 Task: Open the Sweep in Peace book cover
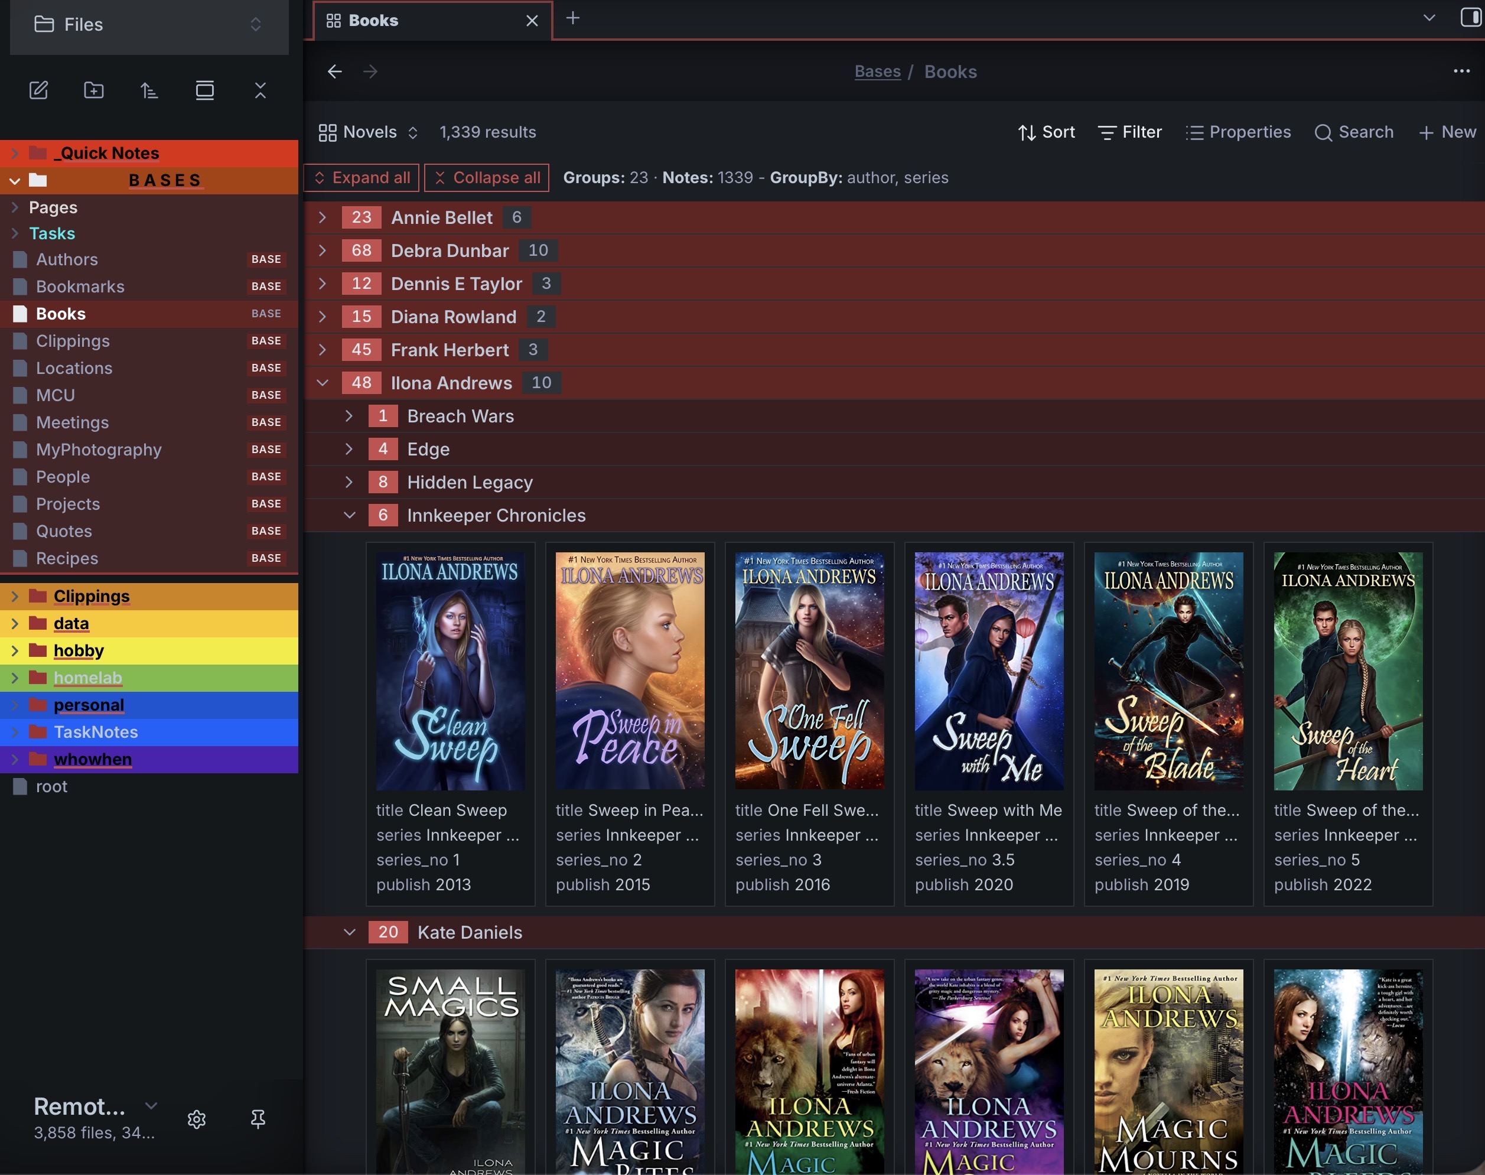click(630, 671)
